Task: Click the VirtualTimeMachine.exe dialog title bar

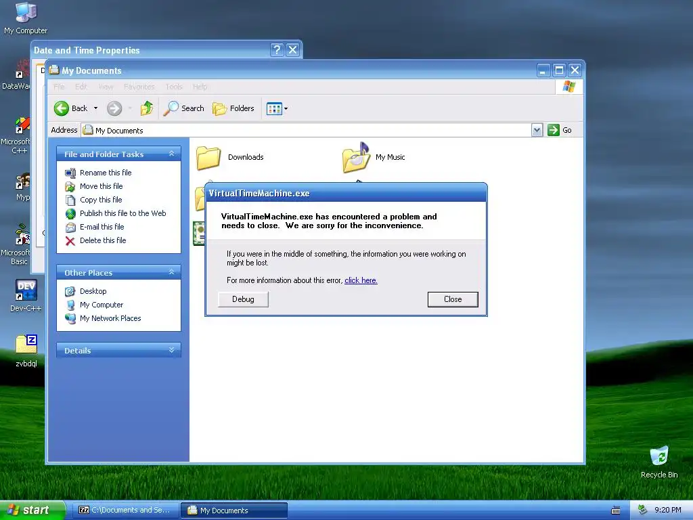Action: pos(346,193)
